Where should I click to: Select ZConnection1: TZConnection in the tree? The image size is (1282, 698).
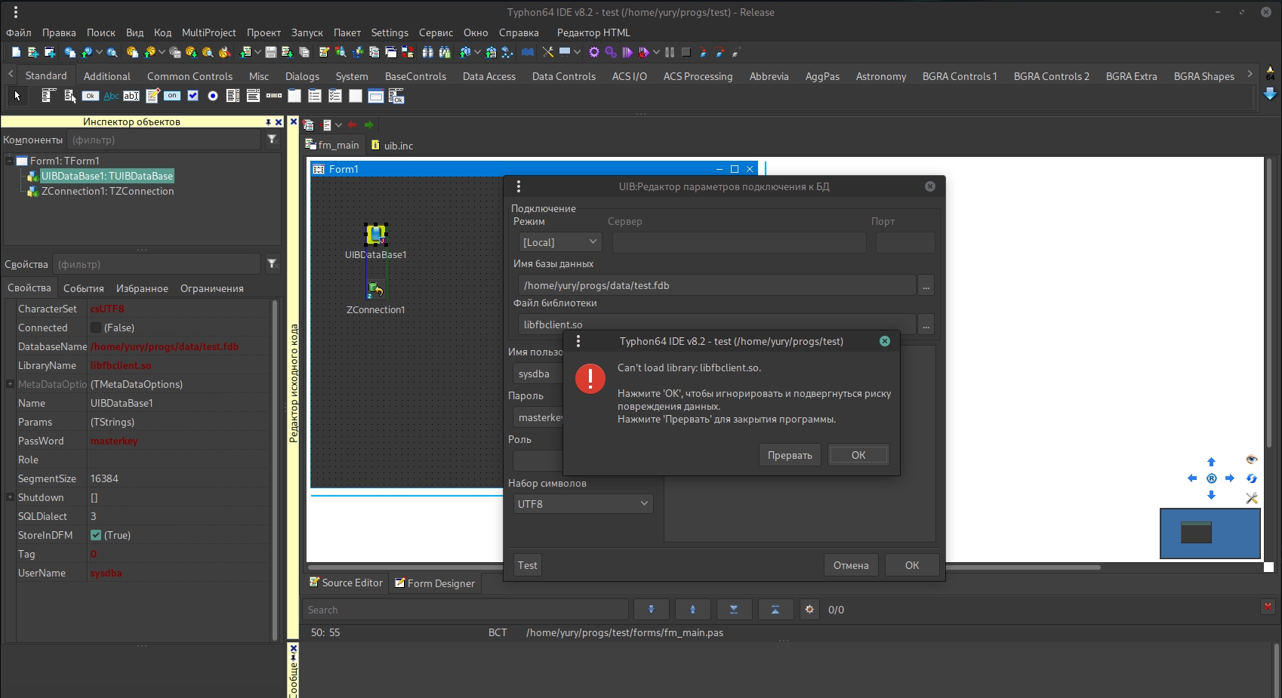107,191
